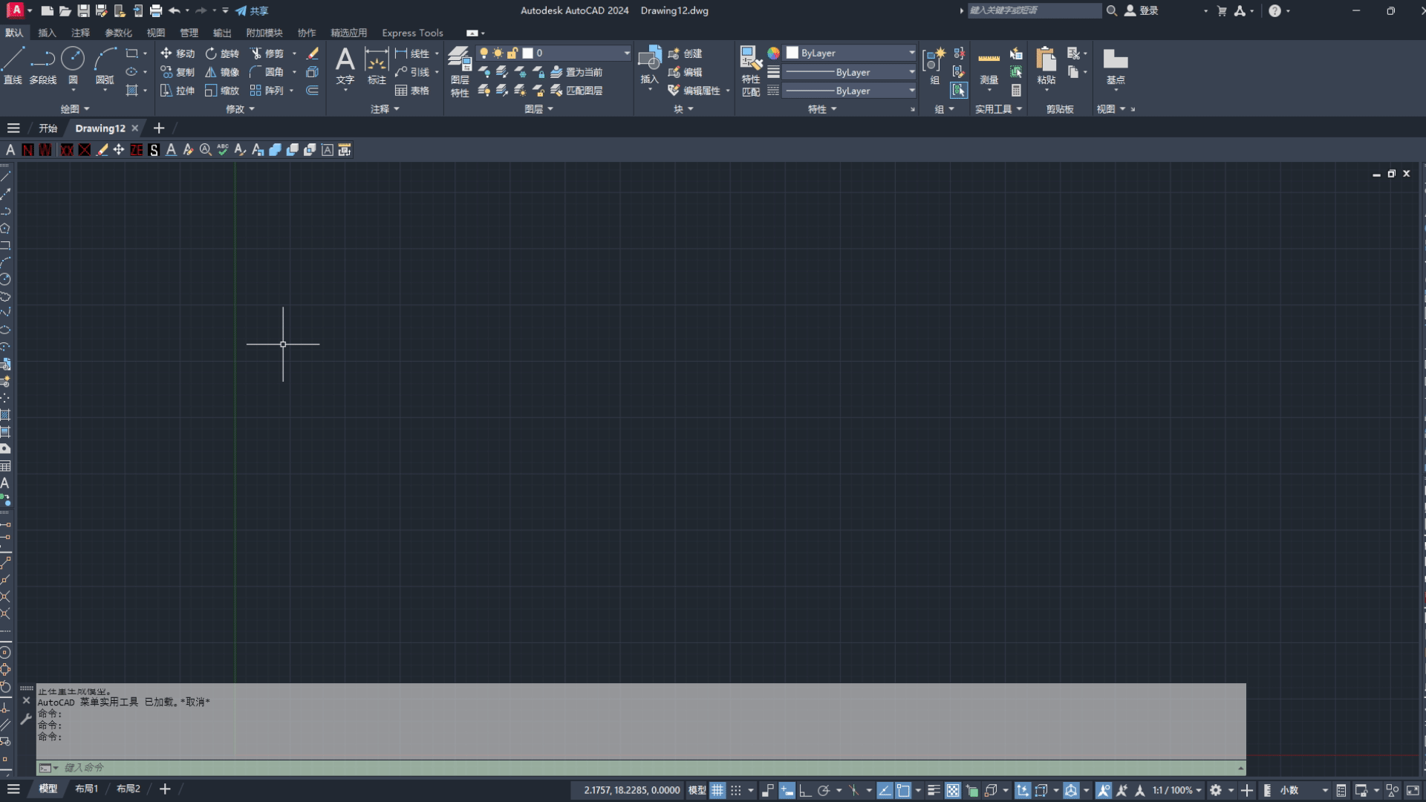This screenshot has height=802, width=1426.
Task: Toggle ortho mode in status bar
Action: point(805,790)
